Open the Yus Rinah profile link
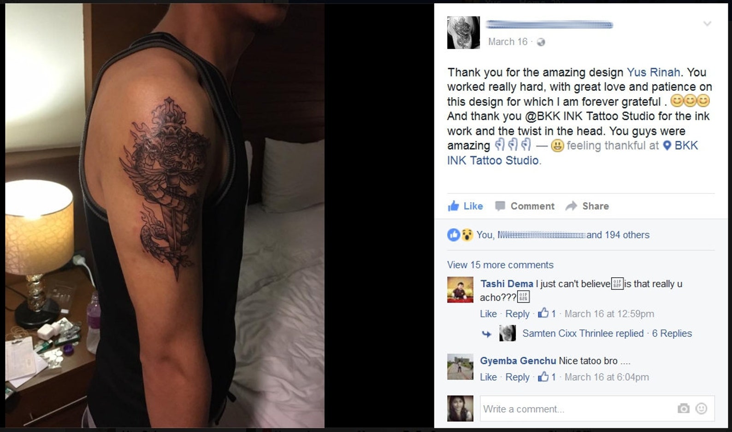The image size is (732, 432). pos(653,72)
